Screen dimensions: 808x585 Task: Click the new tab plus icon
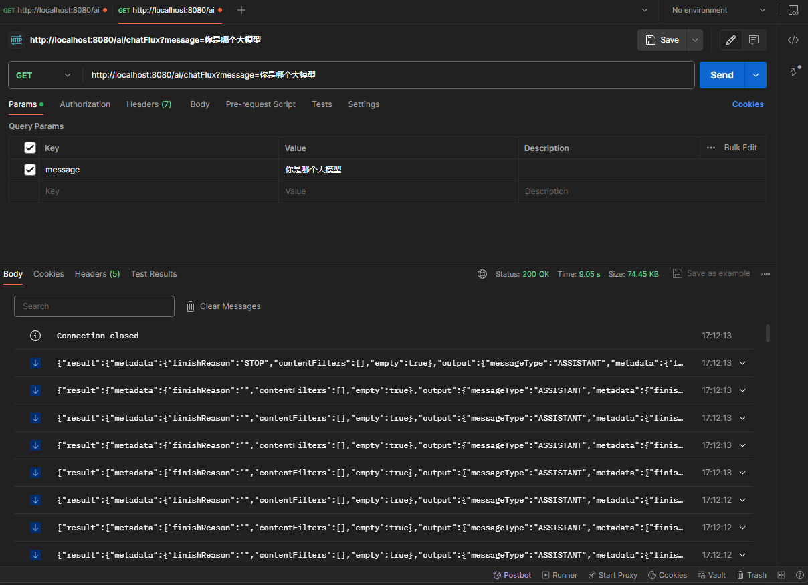click(x=241, y=10)
